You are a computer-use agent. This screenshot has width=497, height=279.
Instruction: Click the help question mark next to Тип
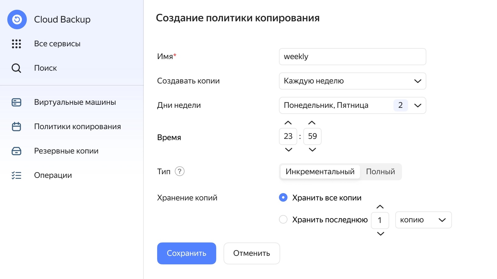pyautogui.click(x=180, y=171)
